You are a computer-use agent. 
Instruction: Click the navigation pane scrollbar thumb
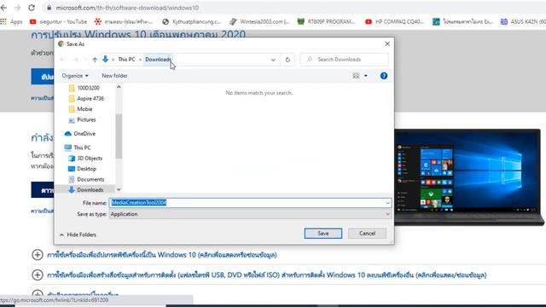coord(119,136)
